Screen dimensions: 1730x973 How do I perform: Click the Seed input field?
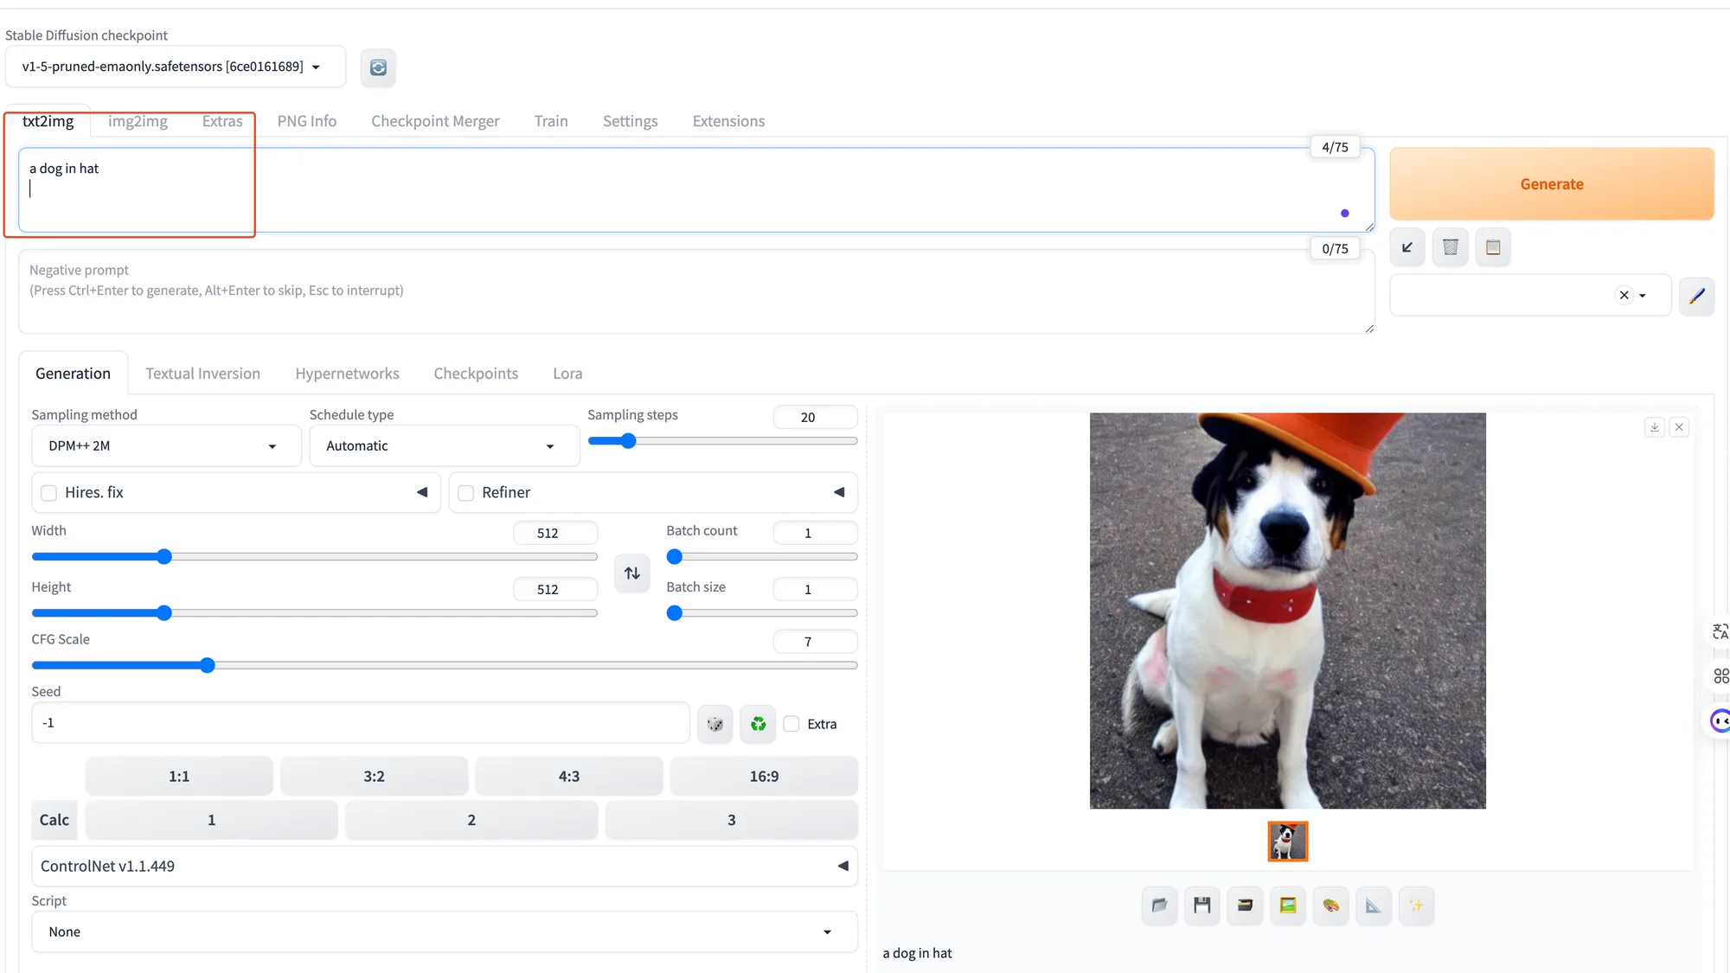tap(361, 723)
